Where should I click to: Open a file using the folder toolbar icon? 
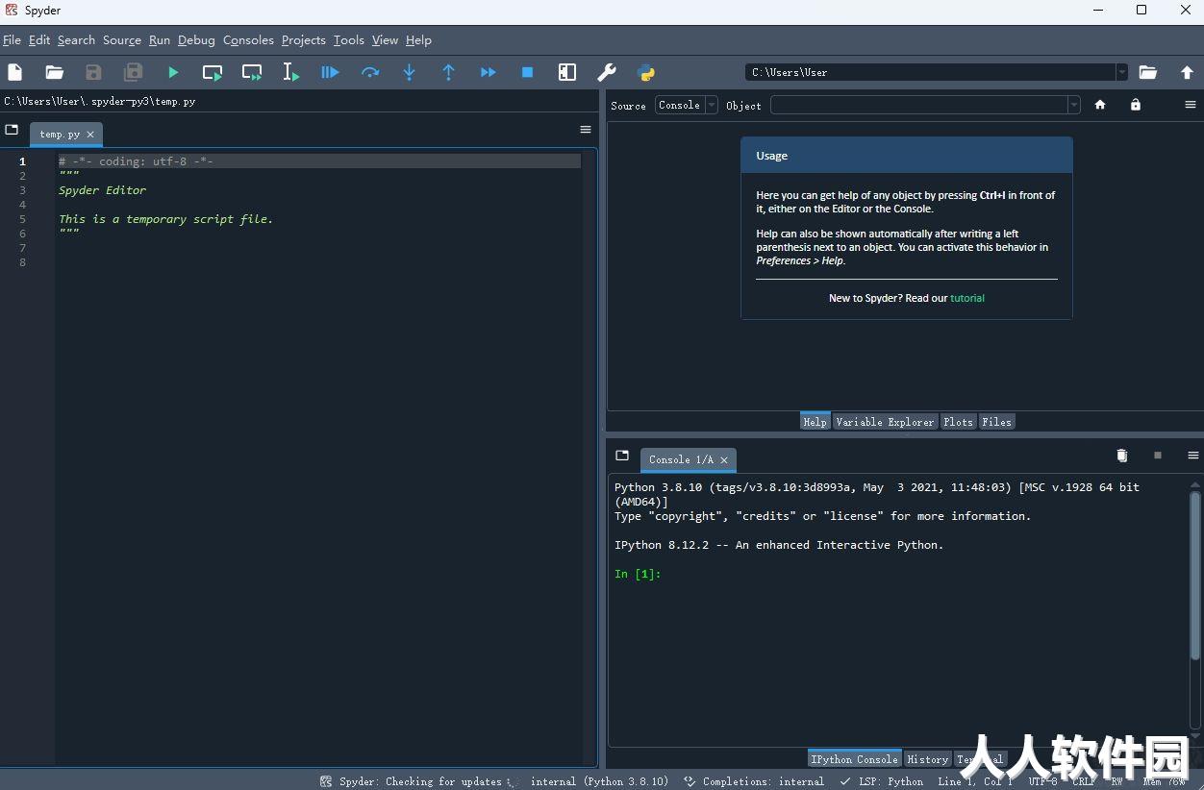click(x=55, y=72)
